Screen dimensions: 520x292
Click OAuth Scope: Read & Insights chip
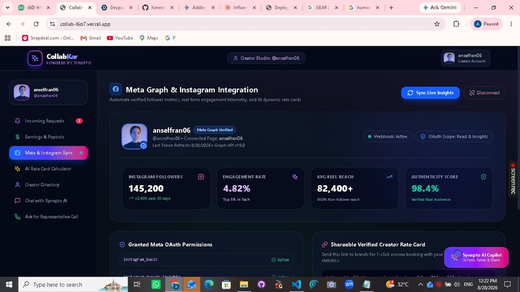click(454, 137)
